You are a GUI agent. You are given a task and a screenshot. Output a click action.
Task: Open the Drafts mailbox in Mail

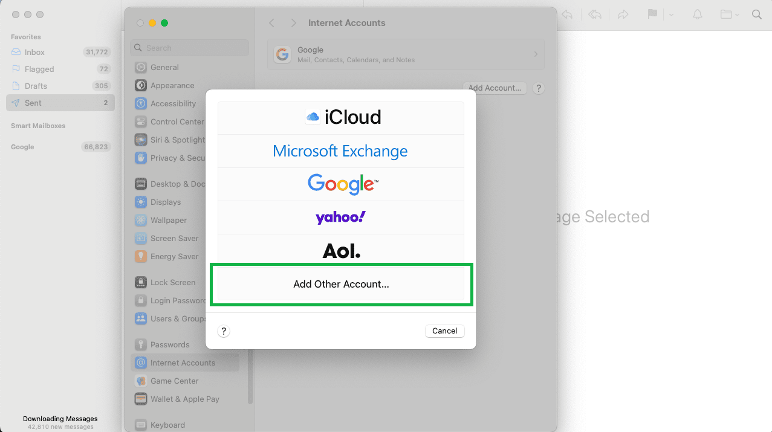60,86
